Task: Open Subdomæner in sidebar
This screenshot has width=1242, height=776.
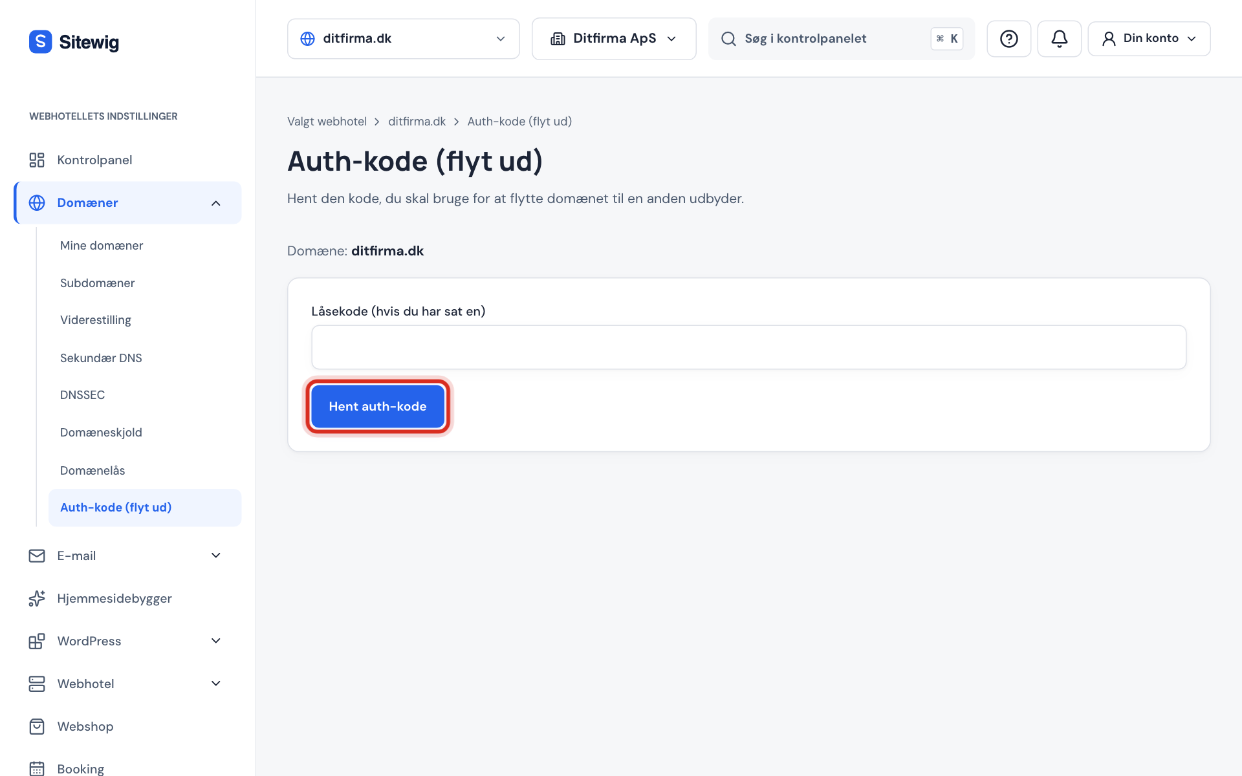Action: point(145,283)
